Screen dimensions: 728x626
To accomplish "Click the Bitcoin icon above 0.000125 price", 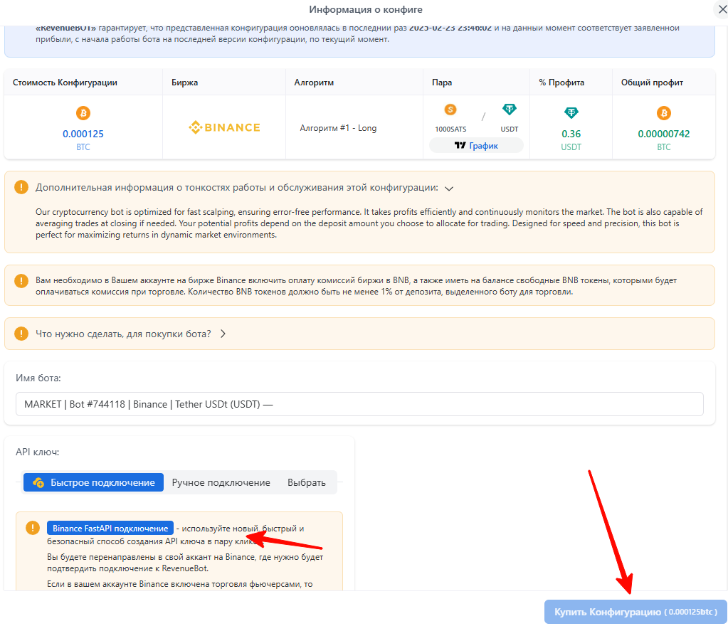I will tap(83, 113).
